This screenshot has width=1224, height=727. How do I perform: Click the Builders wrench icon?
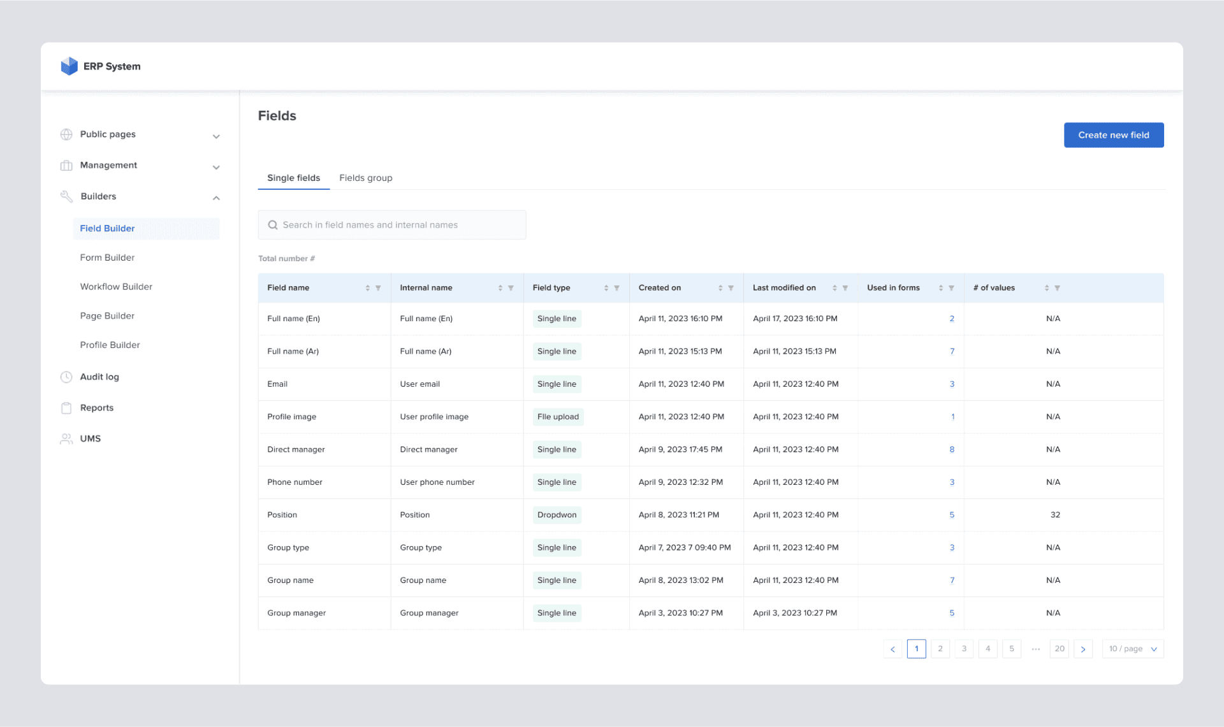tap(67, 196)
